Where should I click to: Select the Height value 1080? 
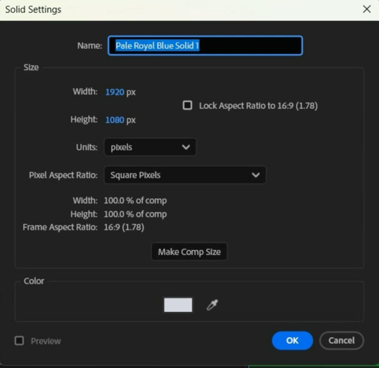[x=115, y=120]
